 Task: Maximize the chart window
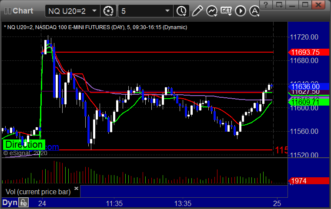coord(305,5)
